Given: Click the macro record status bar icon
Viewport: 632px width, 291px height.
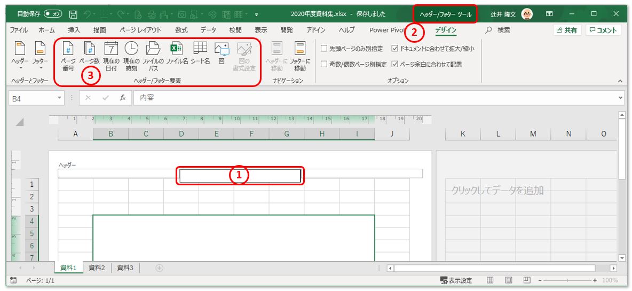Looking at the screenshot, I should coord(13,280).
